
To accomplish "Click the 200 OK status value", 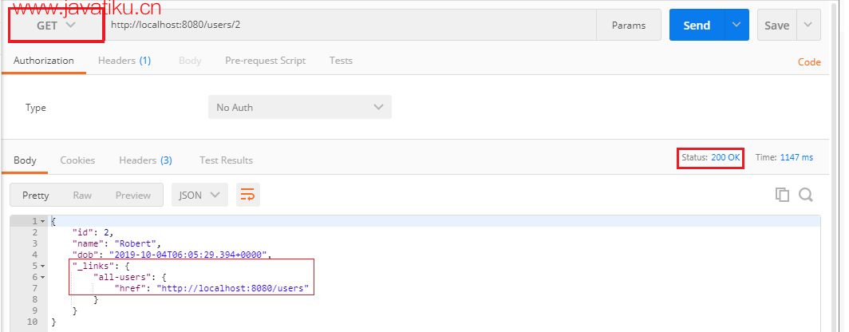I will coord(725,157).
